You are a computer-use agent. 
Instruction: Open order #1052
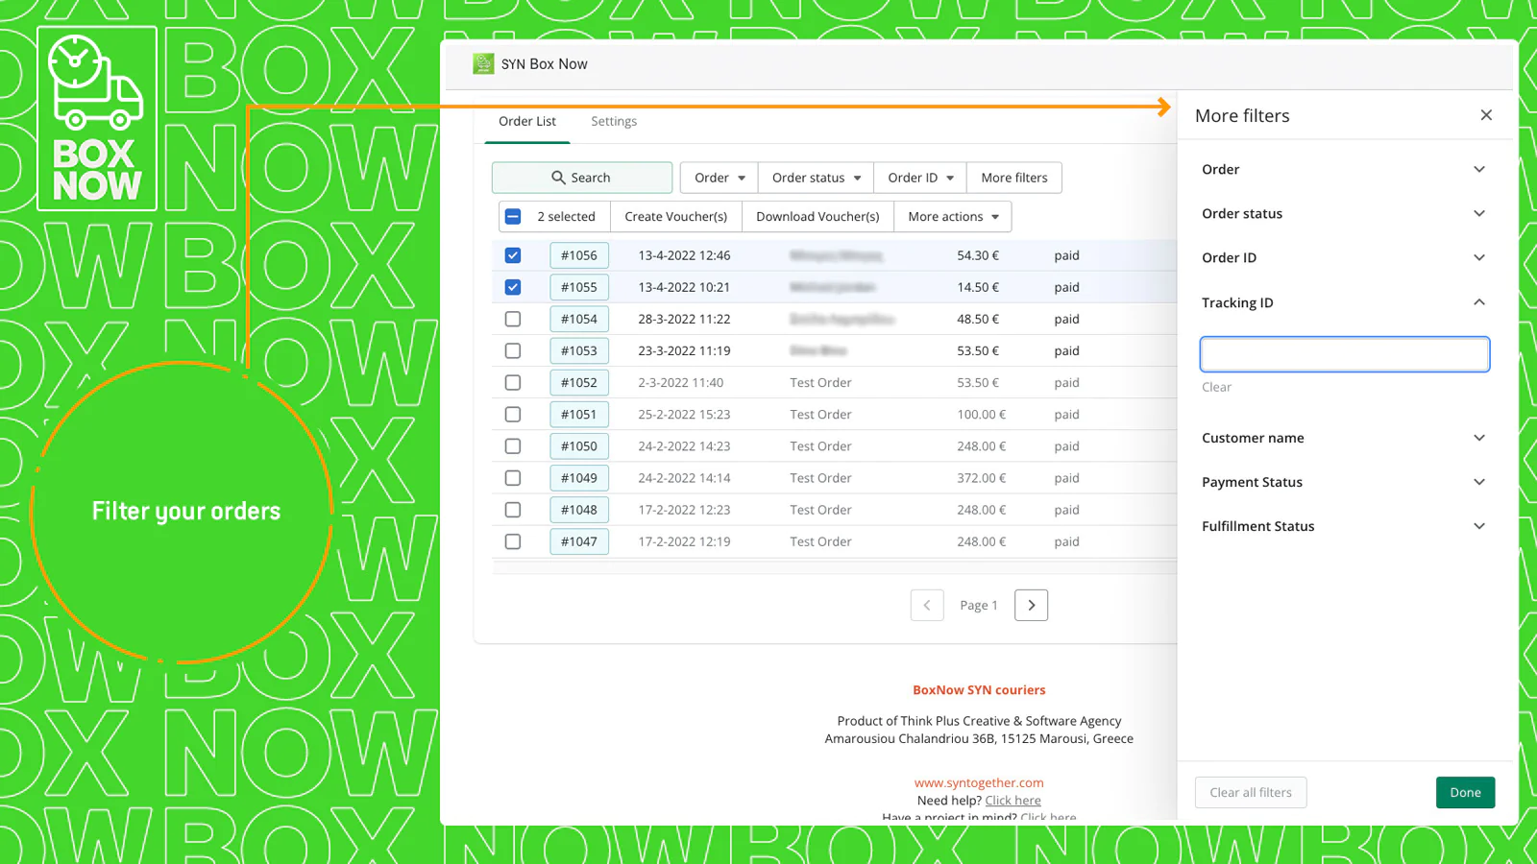coord(579,382)
